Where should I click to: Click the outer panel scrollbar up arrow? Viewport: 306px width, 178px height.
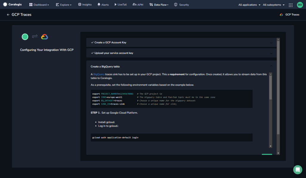click(x=278, y=39)
